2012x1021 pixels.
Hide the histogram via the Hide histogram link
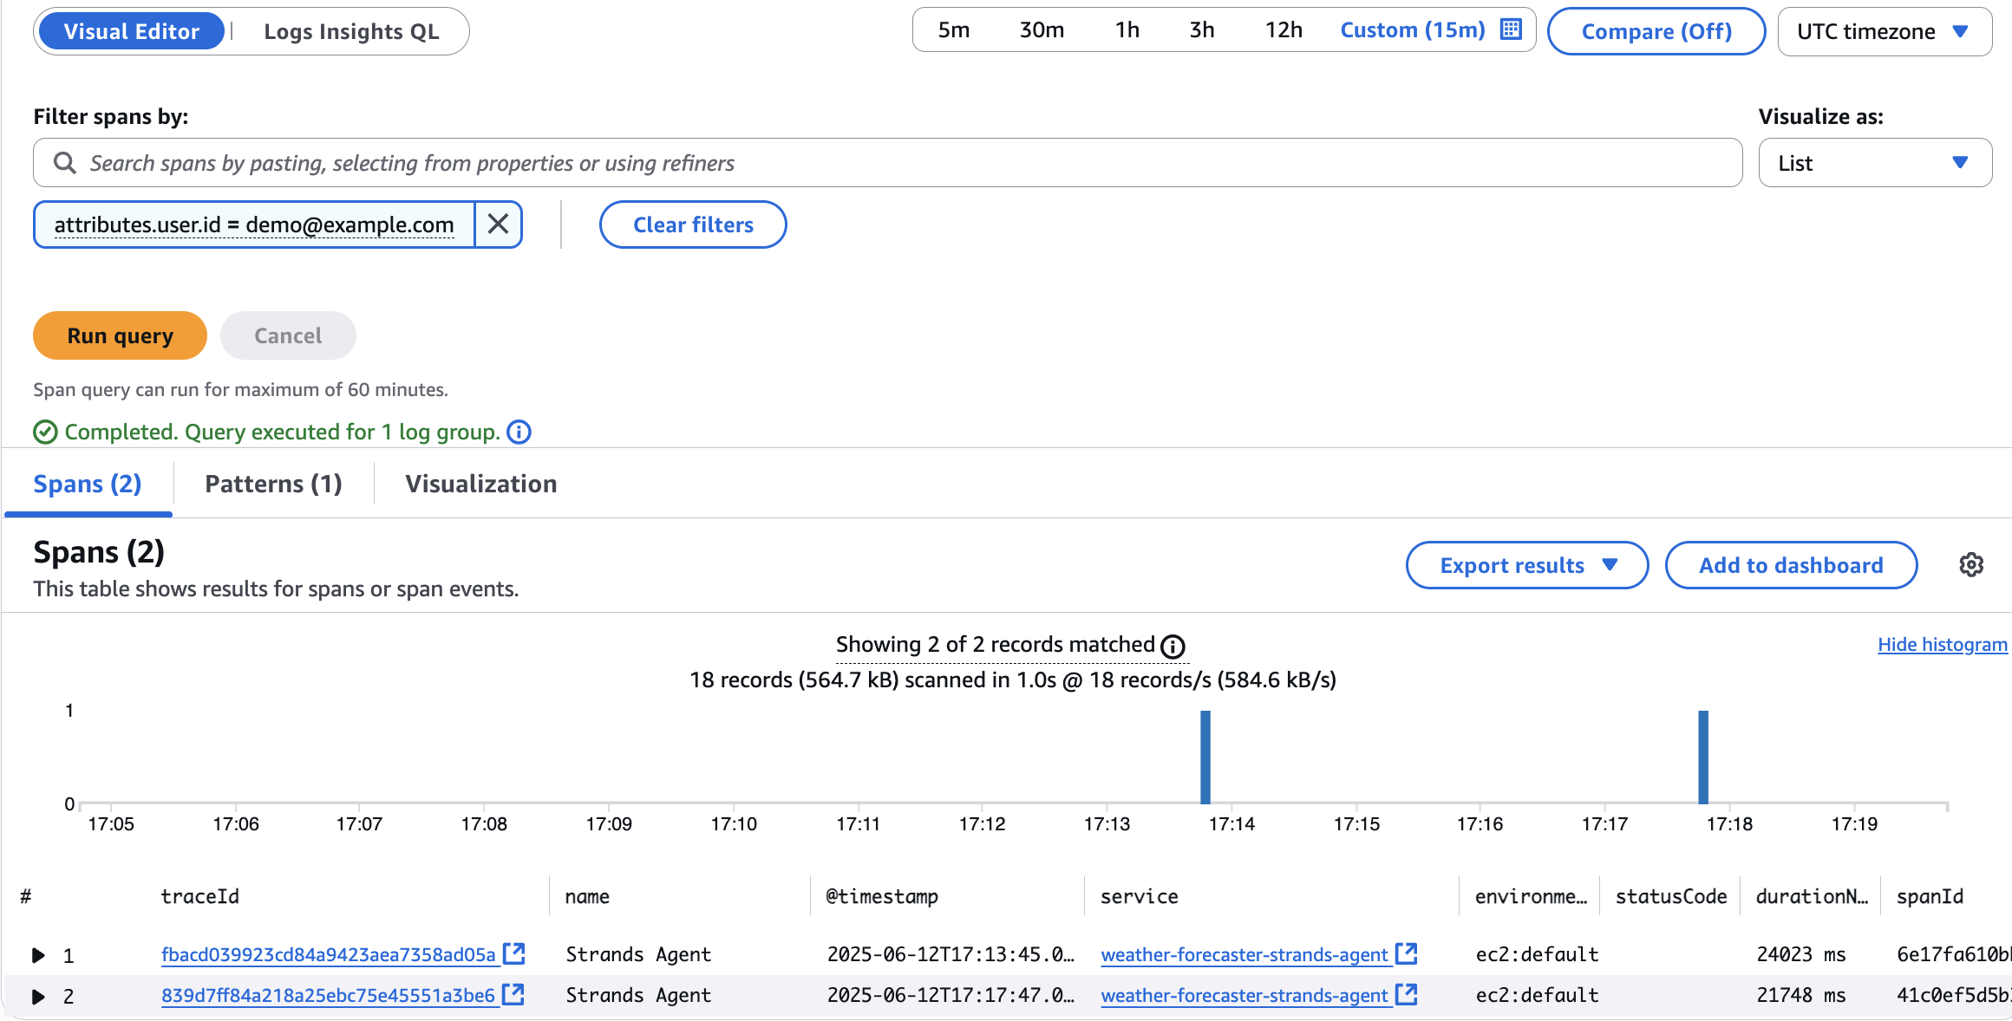[x=1942, y=644]
